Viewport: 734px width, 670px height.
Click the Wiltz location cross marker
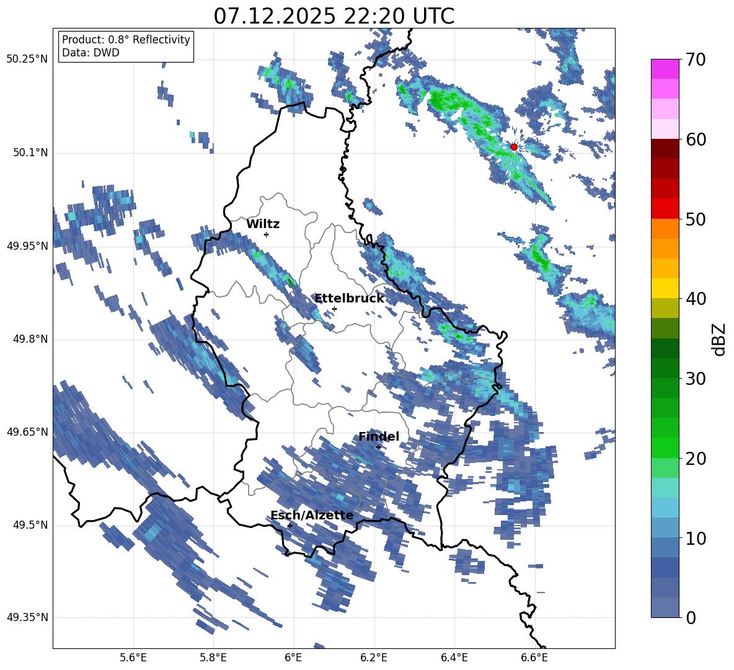[x=267, y=234]
